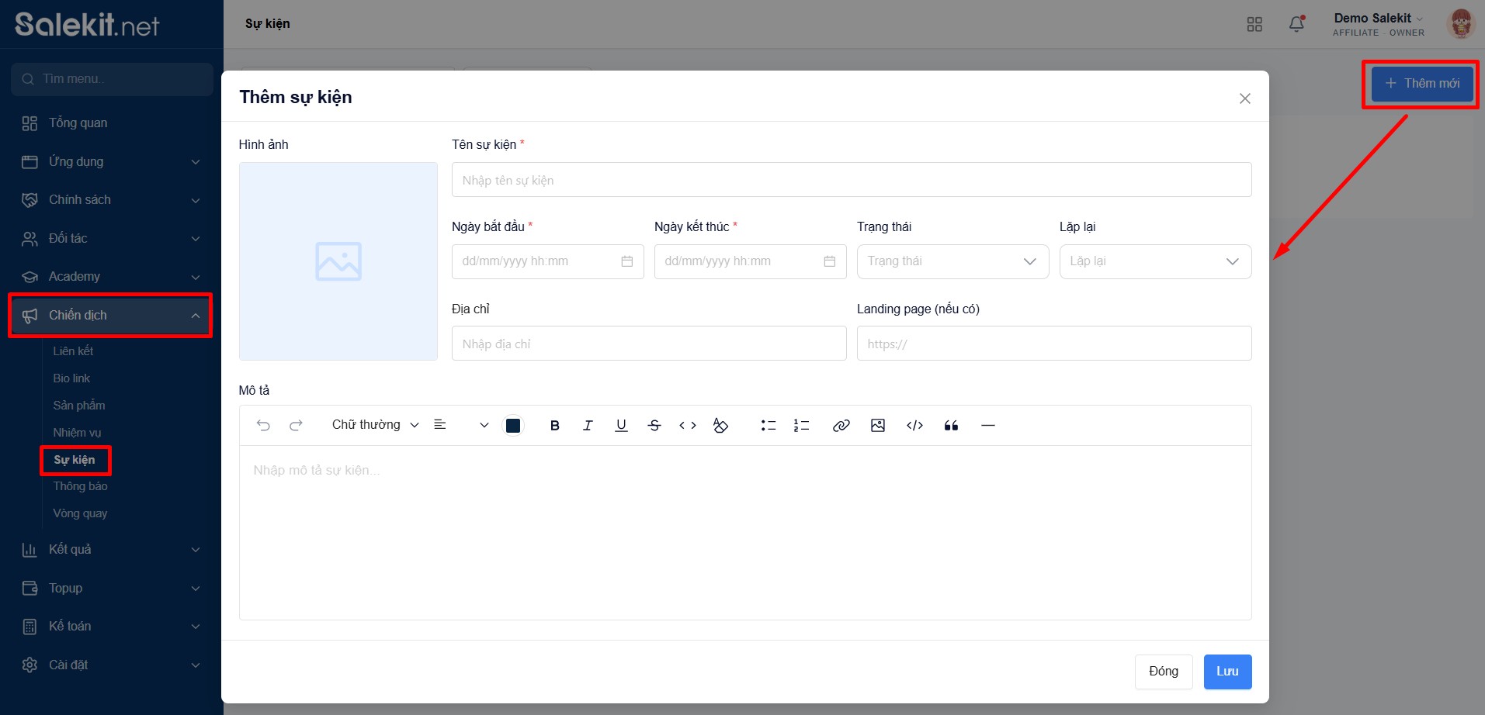Insert a blockquote in the editor

[x=951, y=425]
